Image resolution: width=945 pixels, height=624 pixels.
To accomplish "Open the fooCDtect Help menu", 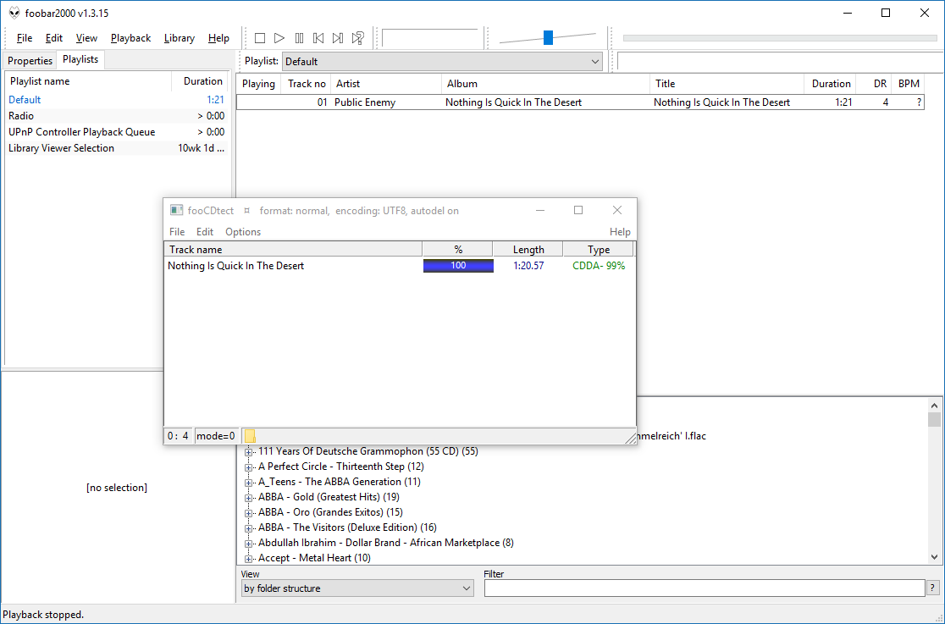I will (620, 232).
